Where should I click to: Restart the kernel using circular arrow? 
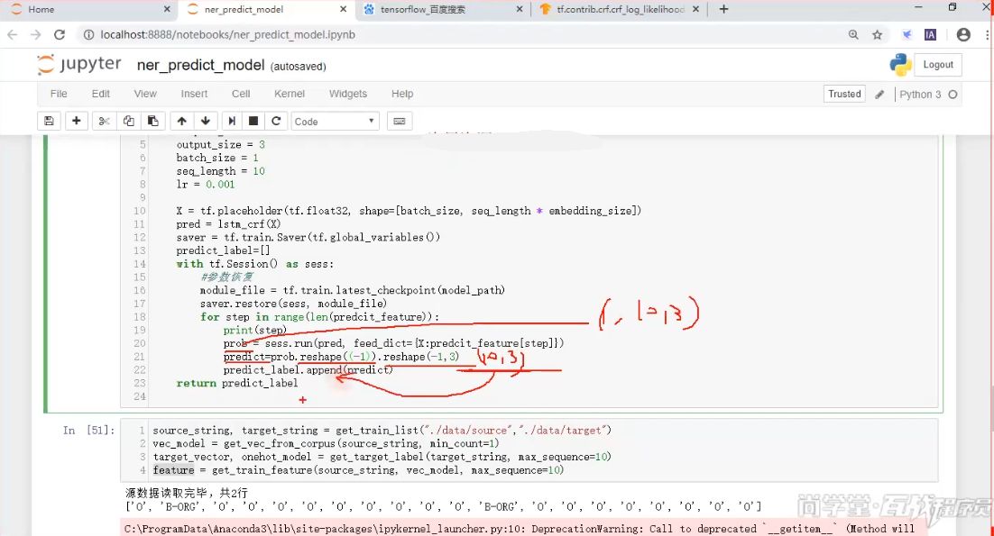(x=276, y=121)
